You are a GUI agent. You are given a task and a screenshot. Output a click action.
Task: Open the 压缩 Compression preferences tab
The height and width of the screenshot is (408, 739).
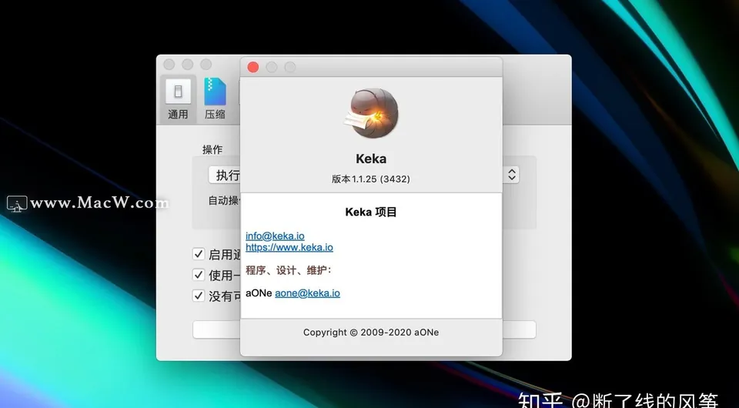(215, 99)
